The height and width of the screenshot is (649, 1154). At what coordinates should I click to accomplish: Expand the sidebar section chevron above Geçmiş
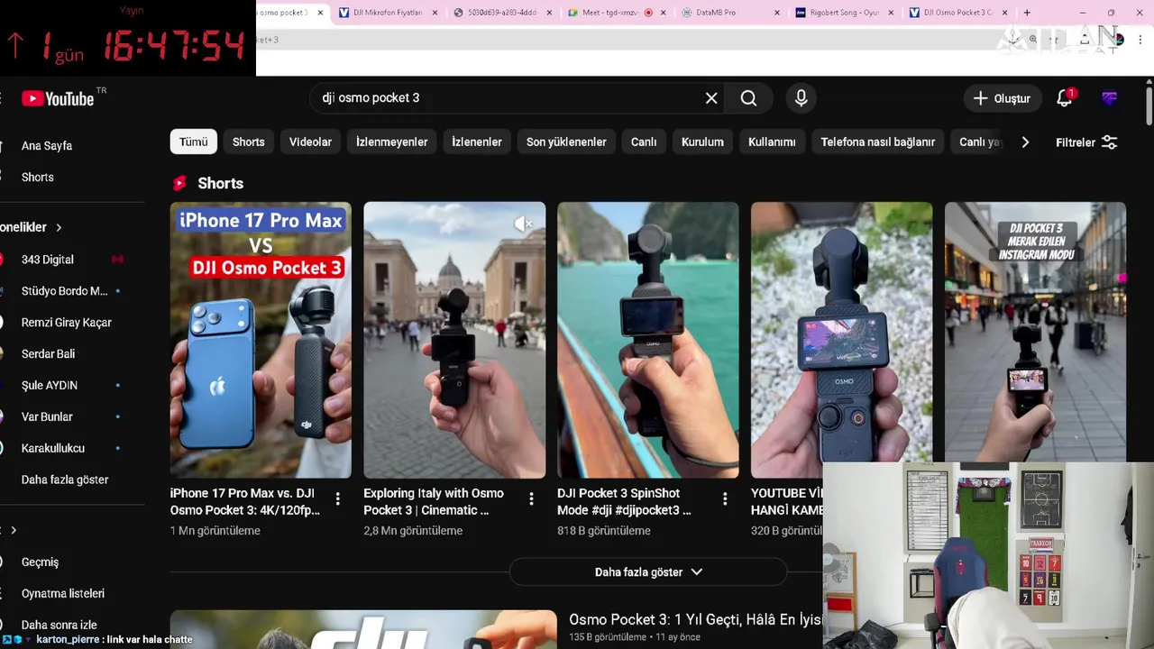(x=13, y=530)
